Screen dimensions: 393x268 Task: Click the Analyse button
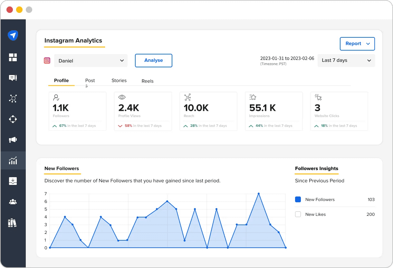click(x=154, y=60)
